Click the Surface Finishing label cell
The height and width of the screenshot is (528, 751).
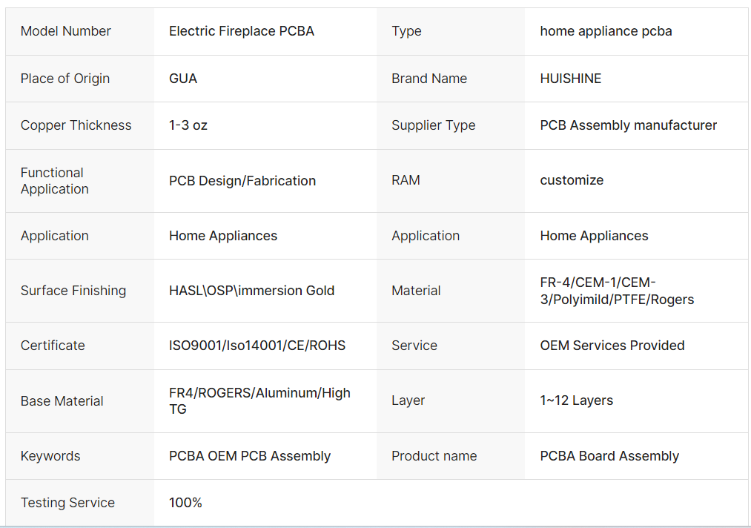73,291
